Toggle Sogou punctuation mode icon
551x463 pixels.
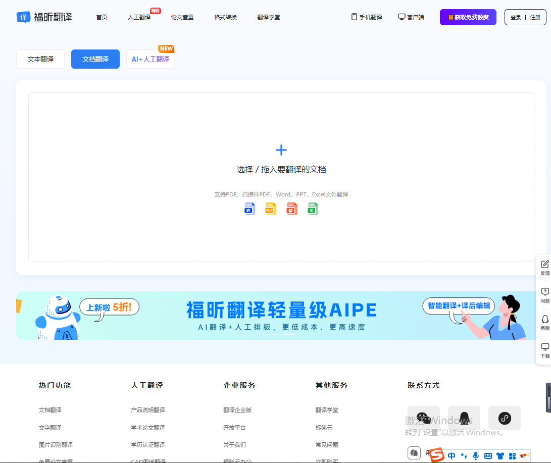point(464,456)
